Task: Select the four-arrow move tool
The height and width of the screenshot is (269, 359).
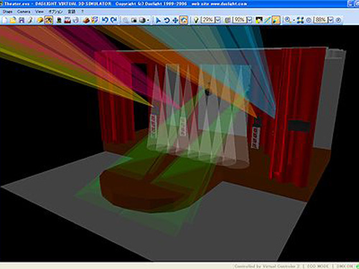Action: (175, 20)
